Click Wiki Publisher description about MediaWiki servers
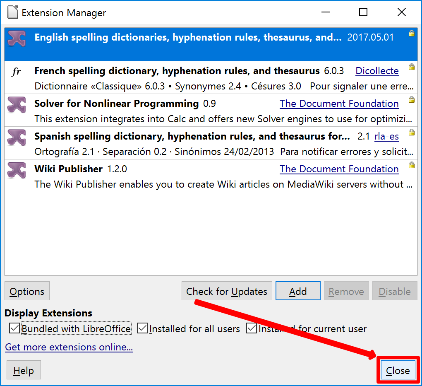The height and width of the screenshot is (386, 422). [223, 185]
